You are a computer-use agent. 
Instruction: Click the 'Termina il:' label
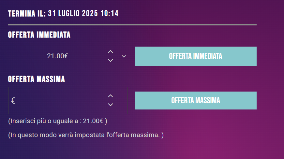[x=27, y=14]
